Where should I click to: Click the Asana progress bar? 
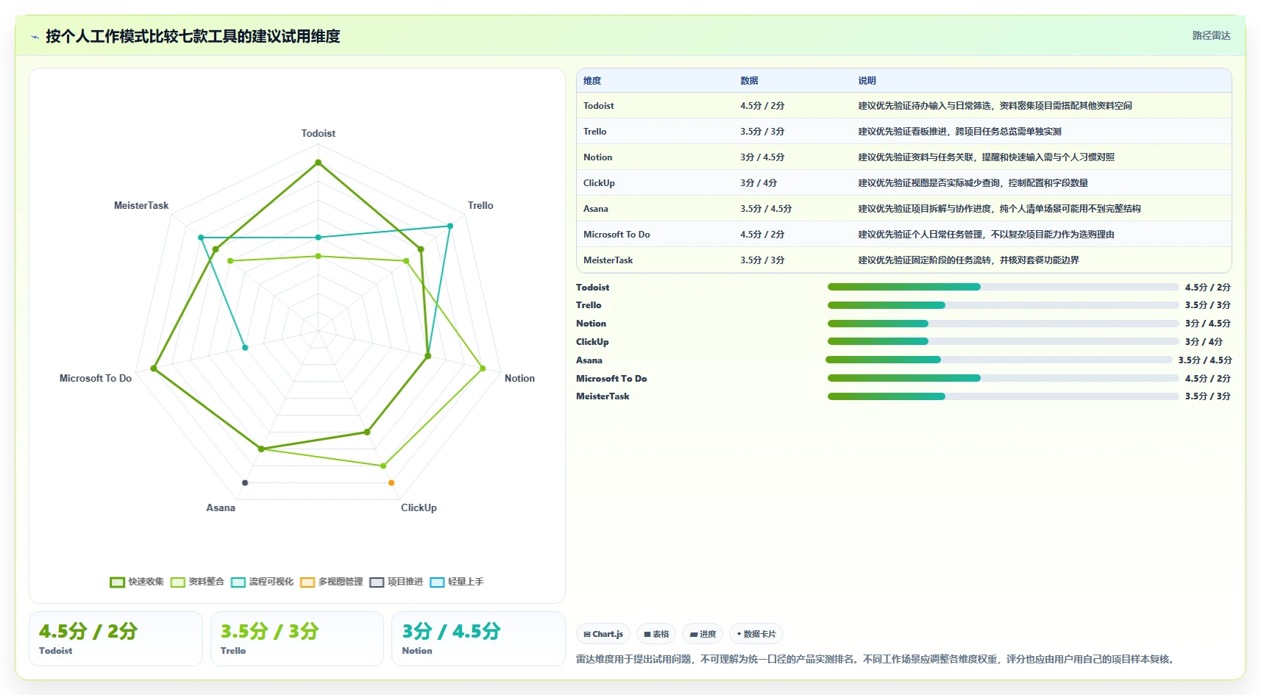[999, 360]
